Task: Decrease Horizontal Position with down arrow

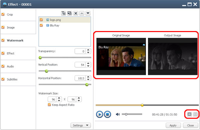Action: point(88,80)
